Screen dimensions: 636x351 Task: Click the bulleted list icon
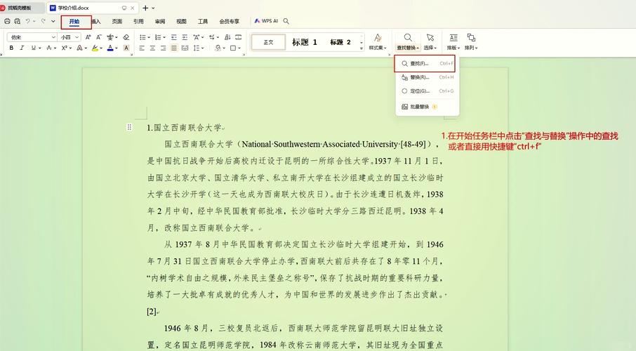tap(142, 37)
